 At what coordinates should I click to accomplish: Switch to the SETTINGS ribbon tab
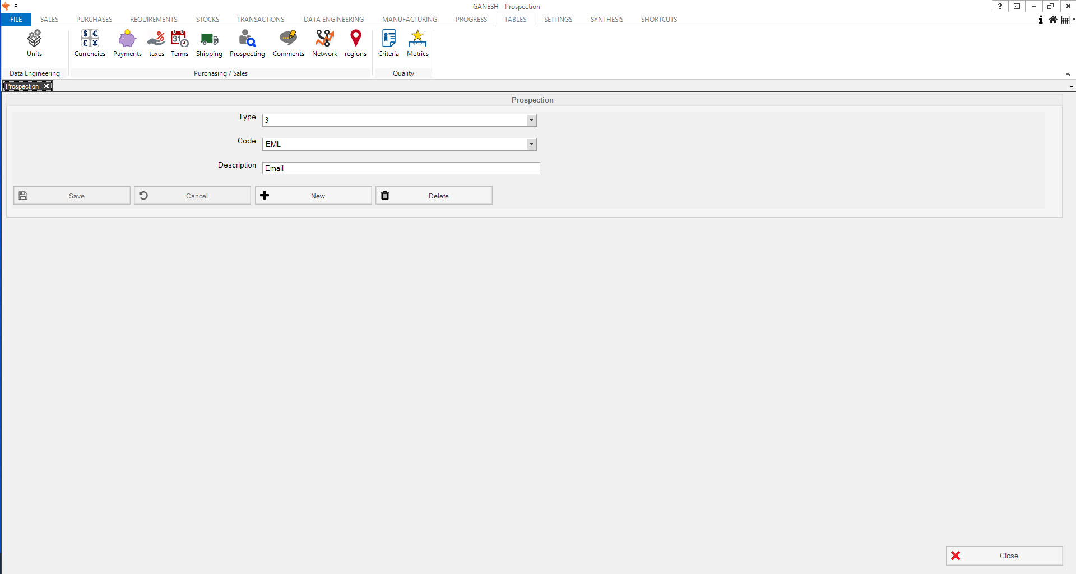coord(558,20)
